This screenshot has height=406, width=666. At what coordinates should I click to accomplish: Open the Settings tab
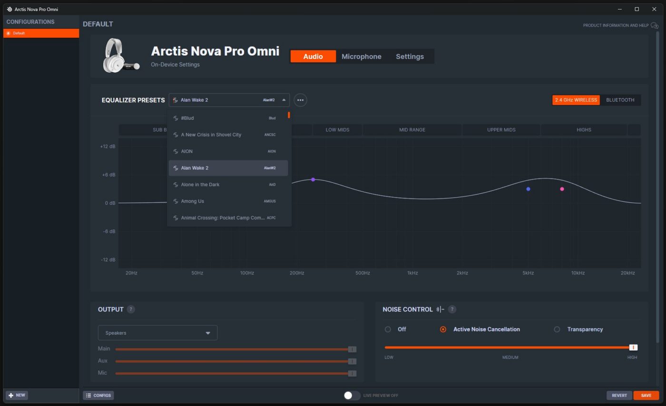(410, 57)
